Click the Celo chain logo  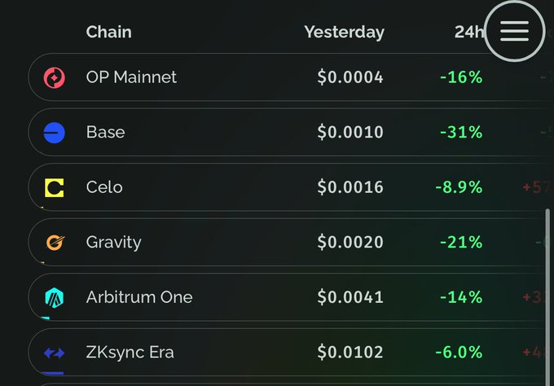click(x=55, y=187)
